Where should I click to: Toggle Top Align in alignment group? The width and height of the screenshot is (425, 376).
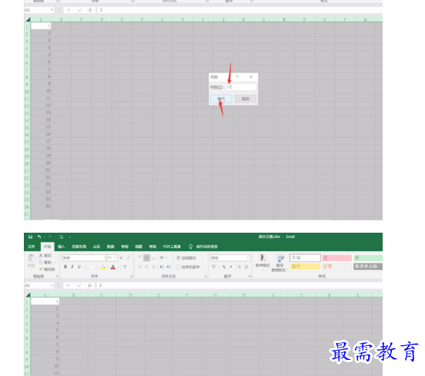tap(139, 257)
